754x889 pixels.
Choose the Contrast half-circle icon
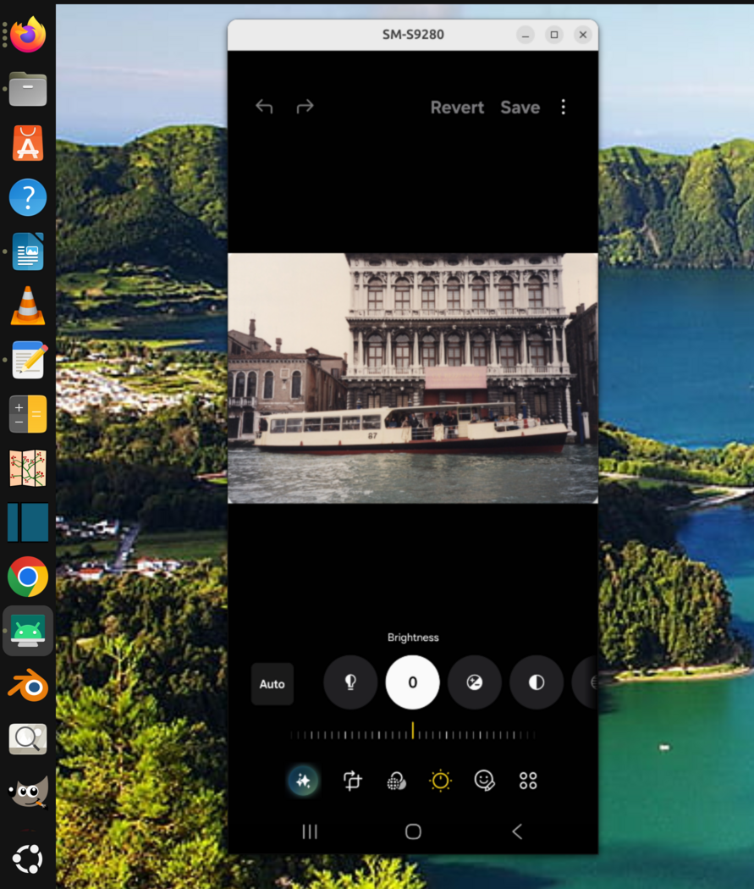[x=537, y=682]
